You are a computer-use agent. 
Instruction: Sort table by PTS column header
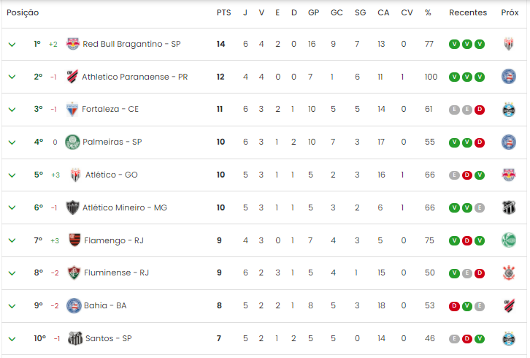(224, 12)
